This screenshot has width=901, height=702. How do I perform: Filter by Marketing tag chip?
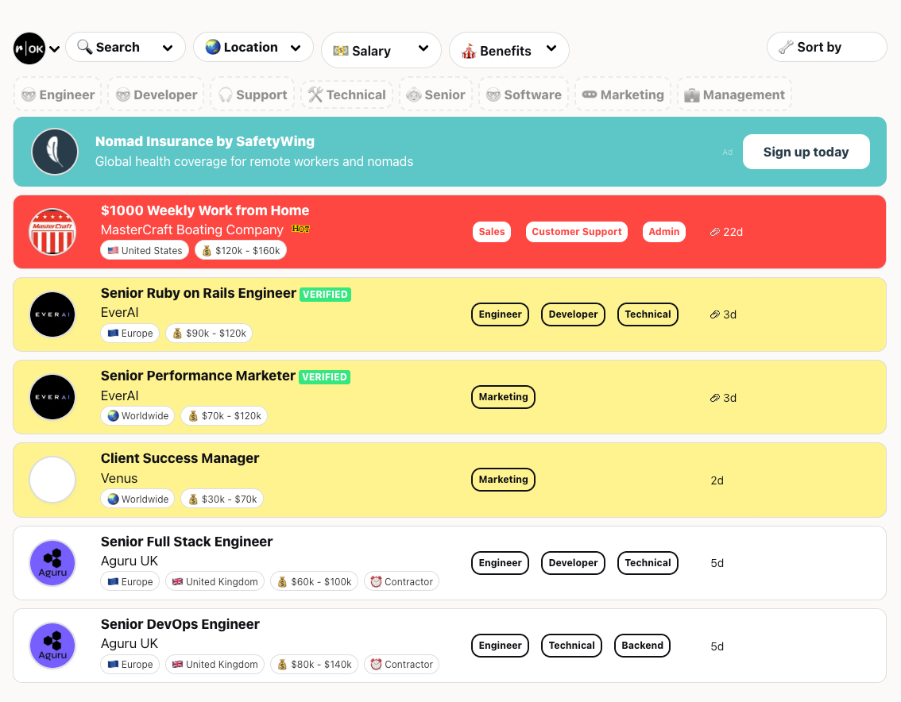point(624,94)
